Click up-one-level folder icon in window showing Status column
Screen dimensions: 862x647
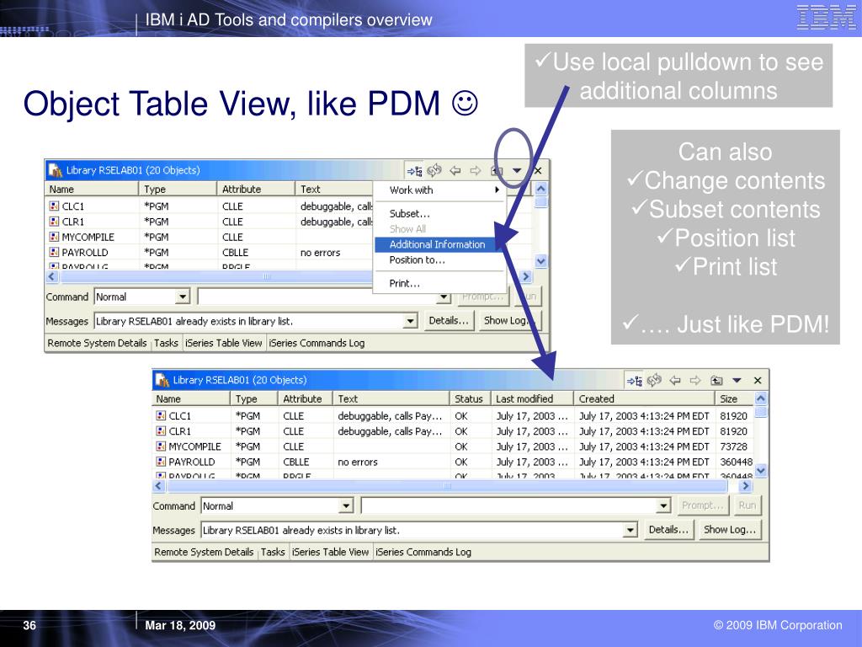pyautogui.click(x=716, y=380)
